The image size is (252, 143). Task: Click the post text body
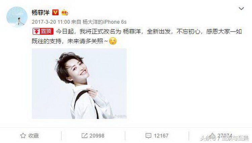click(137, 36)
